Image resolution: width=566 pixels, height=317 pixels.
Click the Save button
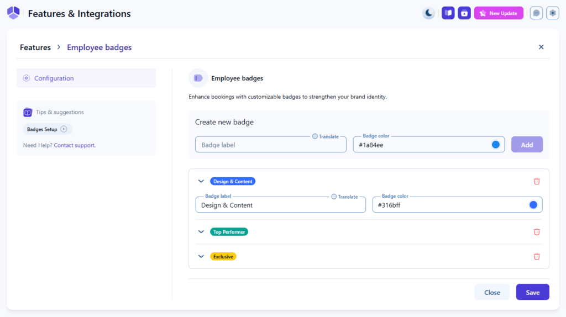click(532, 292)
